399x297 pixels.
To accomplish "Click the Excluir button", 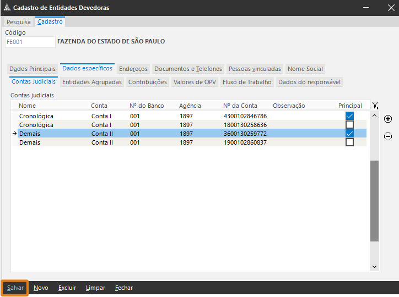I will (67, 288).
